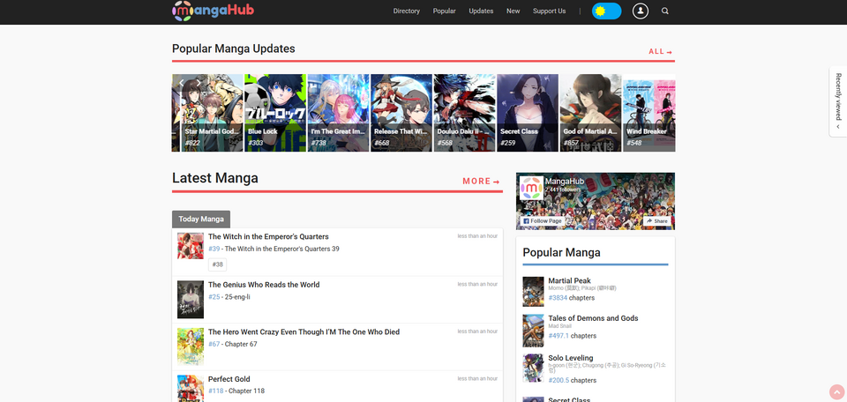Open Tales of Demons and Gods title
The image size is (847, 402).
pyautogui.click(x=593, y=318)
